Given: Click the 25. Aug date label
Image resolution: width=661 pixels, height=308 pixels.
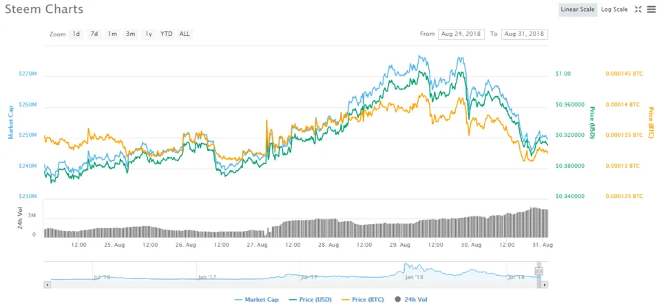Looking at the screenshot, I should click(x=114, y=245).
